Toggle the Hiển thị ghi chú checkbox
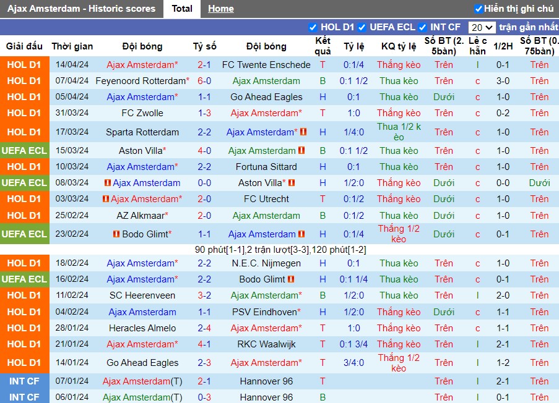 (x=479, y=9)
